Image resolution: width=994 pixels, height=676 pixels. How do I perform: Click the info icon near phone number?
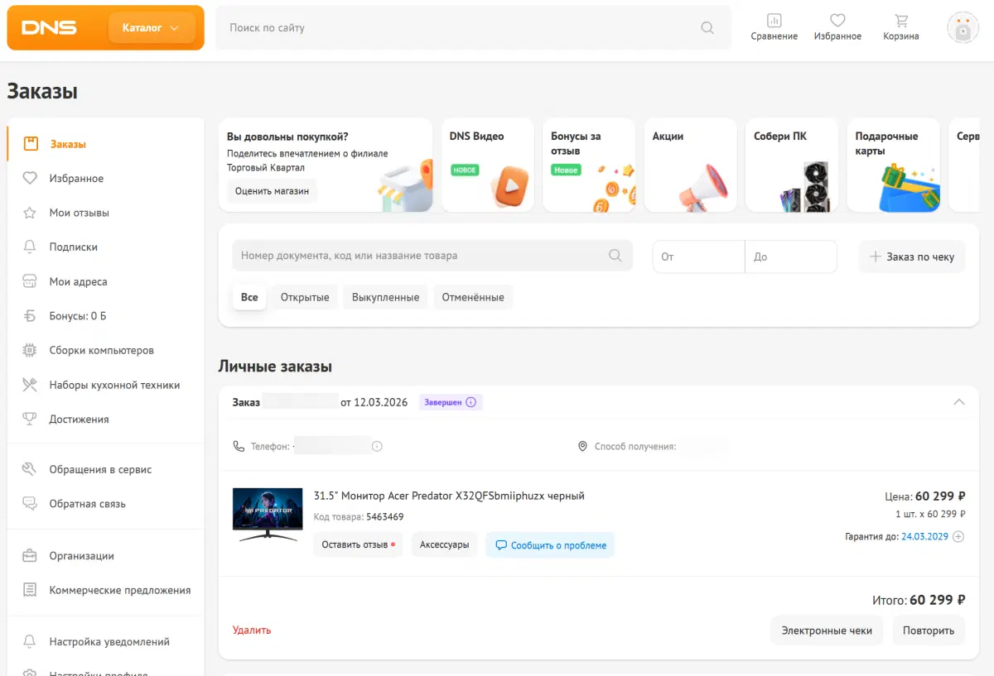pos(377,446)
